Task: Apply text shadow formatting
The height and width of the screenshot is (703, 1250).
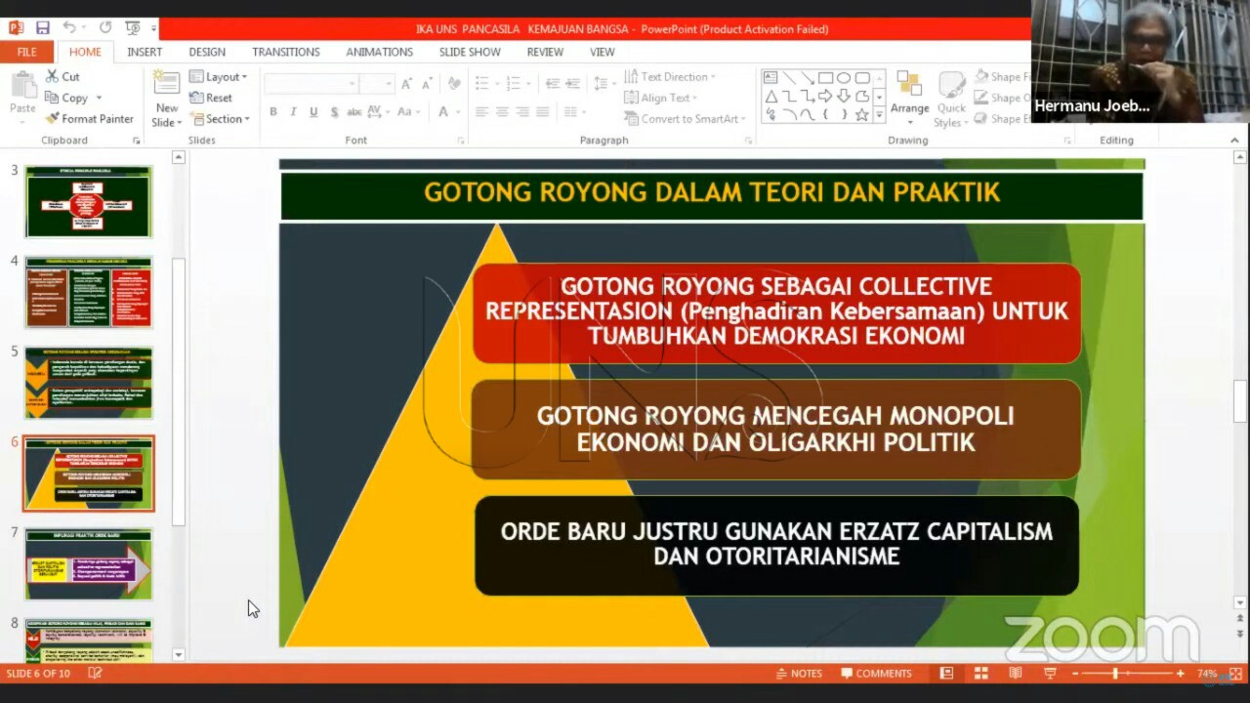Action: (334, 112)
